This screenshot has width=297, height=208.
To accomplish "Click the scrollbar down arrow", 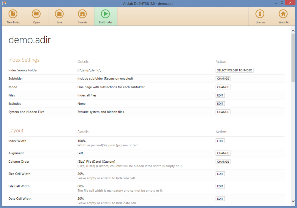I will click(x=293, y=201).
